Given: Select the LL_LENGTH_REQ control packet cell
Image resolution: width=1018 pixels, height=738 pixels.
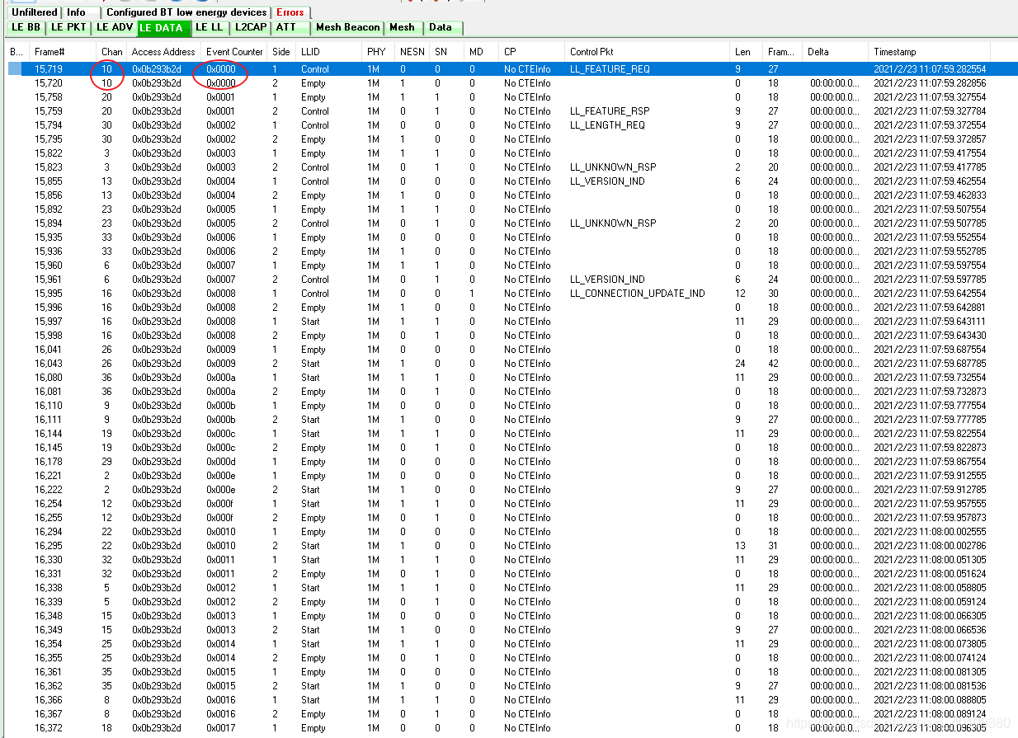Looking at the screenshot, I should (x=607, y=125).
